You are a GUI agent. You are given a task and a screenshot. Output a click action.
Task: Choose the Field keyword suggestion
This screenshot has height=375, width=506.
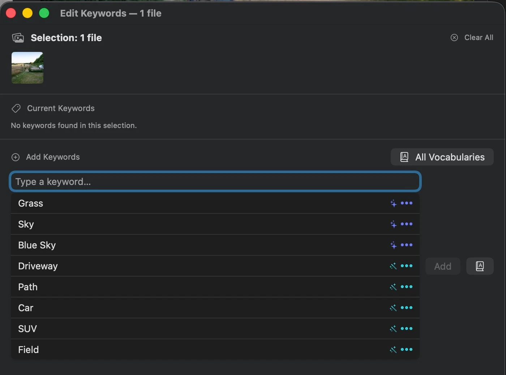coord(215,349)
